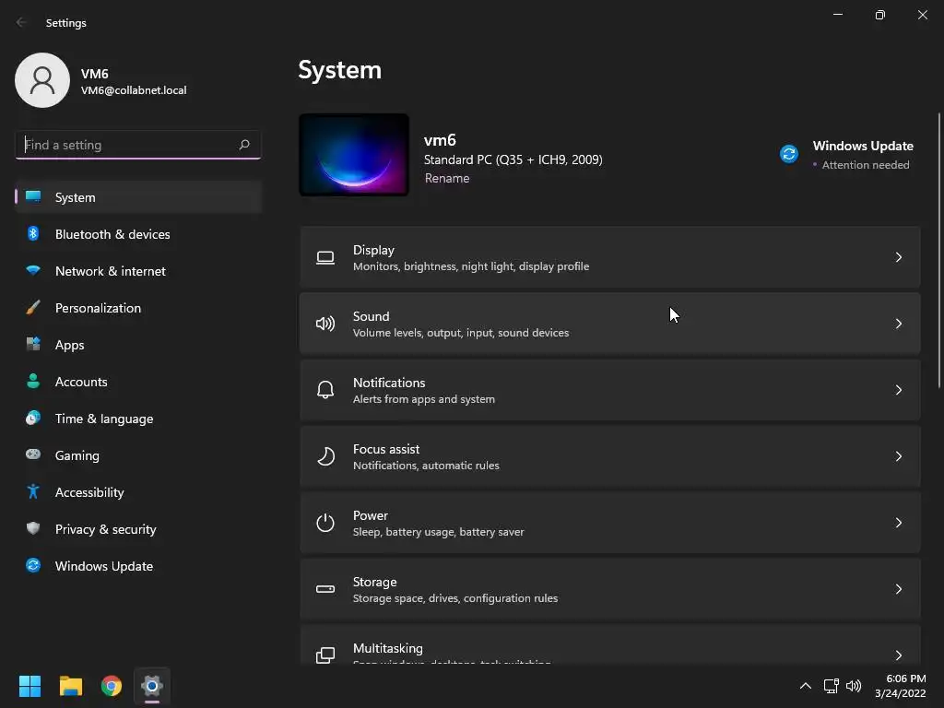This screenshot has width=944, height=708.
Task: Click the desktop wallpaper thumbnail
Action: pos(354,155)
